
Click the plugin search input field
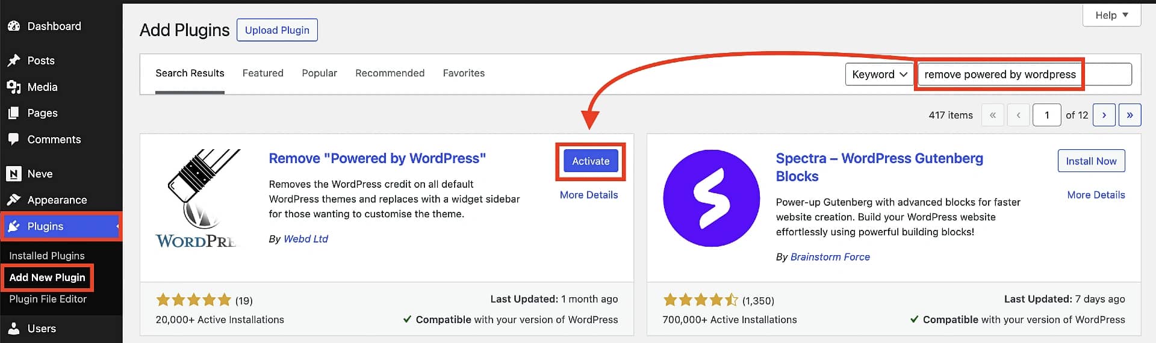[x=1024, y=74]
